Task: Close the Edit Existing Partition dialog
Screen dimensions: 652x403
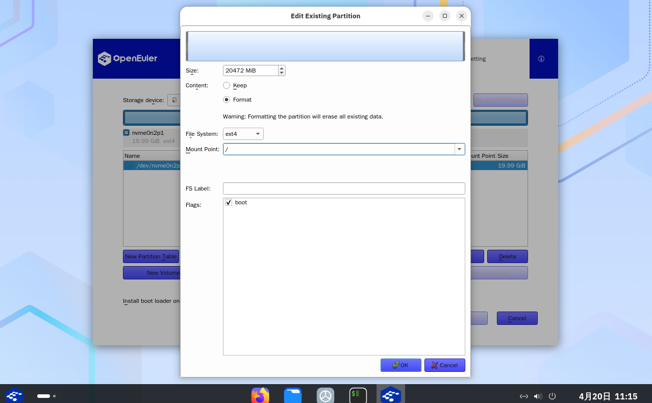Action: tap(462, 16)
